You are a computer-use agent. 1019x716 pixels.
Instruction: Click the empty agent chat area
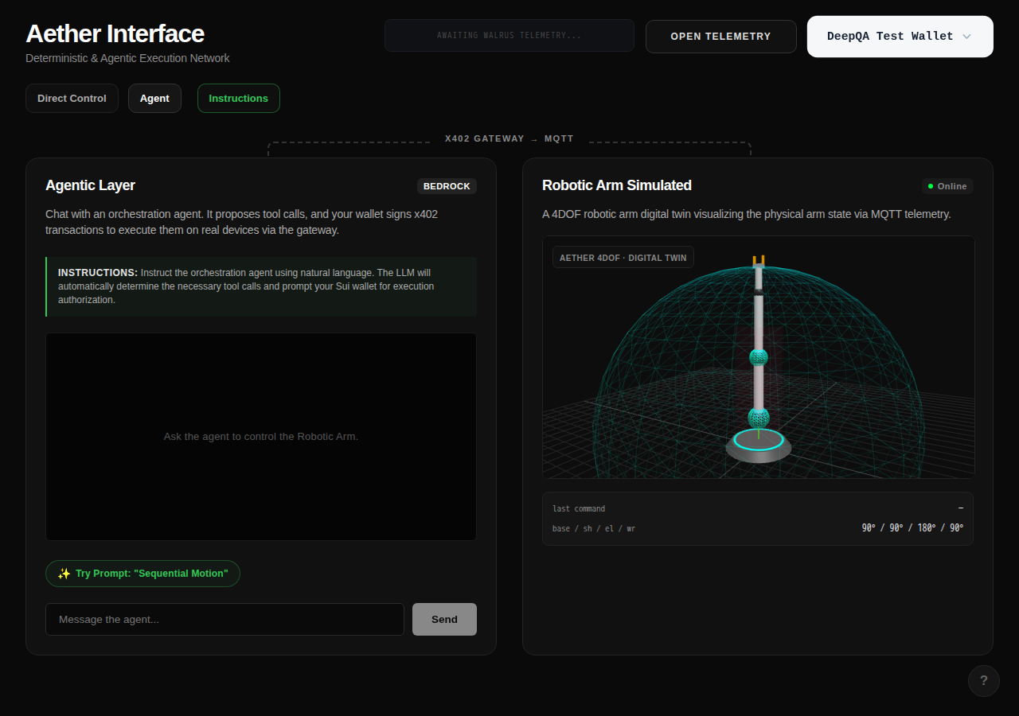point(261,437)
